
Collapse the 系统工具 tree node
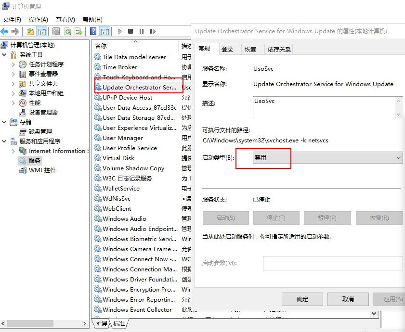(x=4, y=54)
